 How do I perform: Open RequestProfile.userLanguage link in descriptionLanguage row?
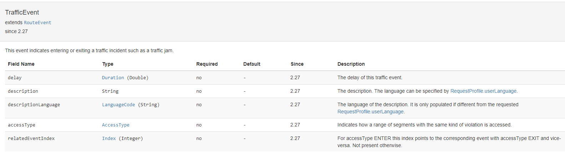[370, 112]
